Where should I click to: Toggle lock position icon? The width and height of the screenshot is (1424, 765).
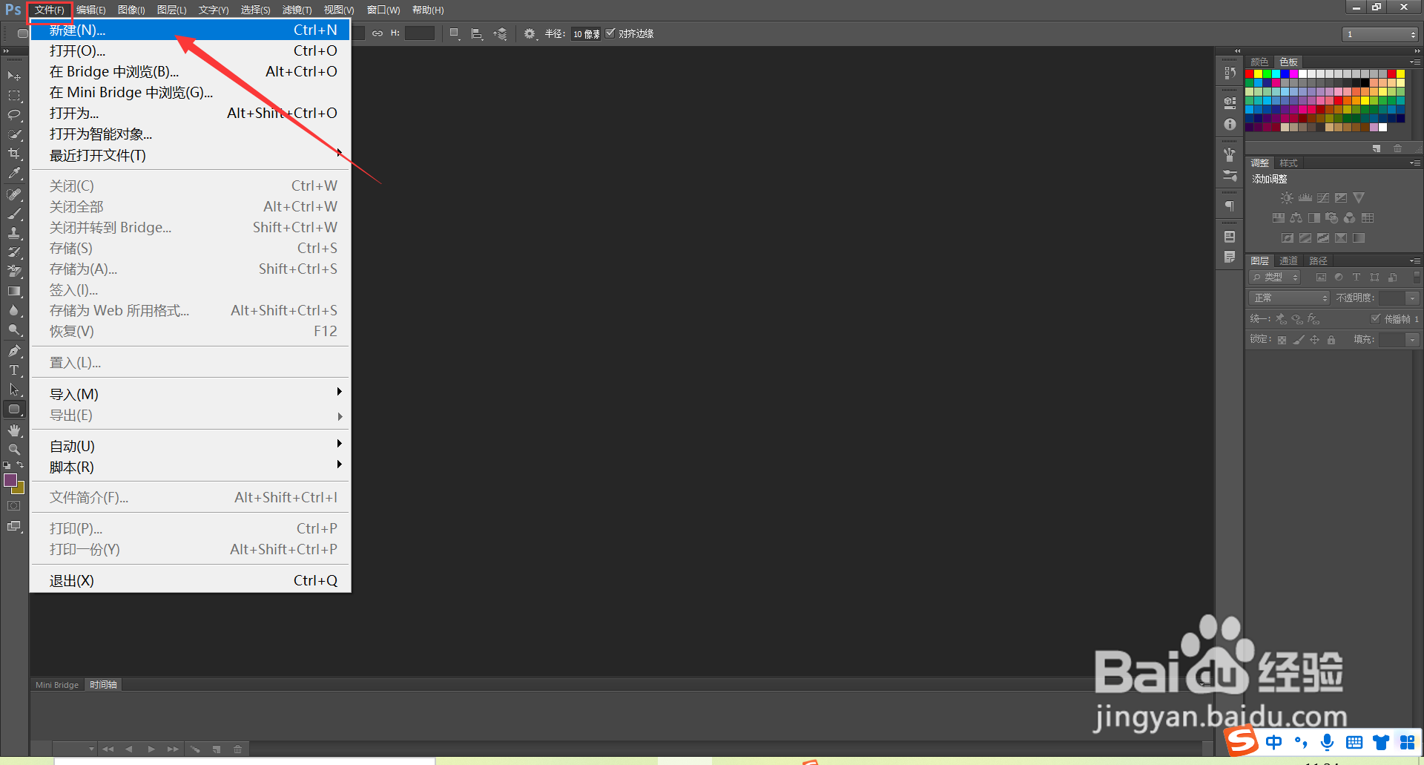(1314, 340)
